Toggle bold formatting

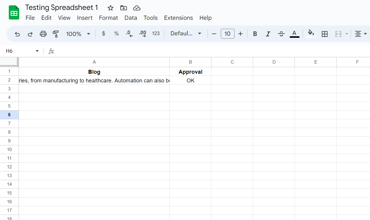(x=255, y=34)
